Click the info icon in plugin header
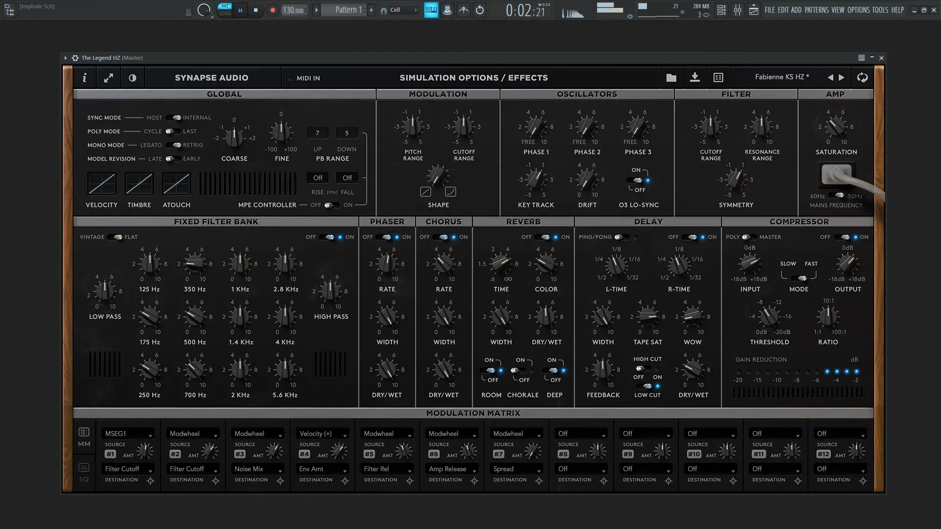 (x=84, y=77)
